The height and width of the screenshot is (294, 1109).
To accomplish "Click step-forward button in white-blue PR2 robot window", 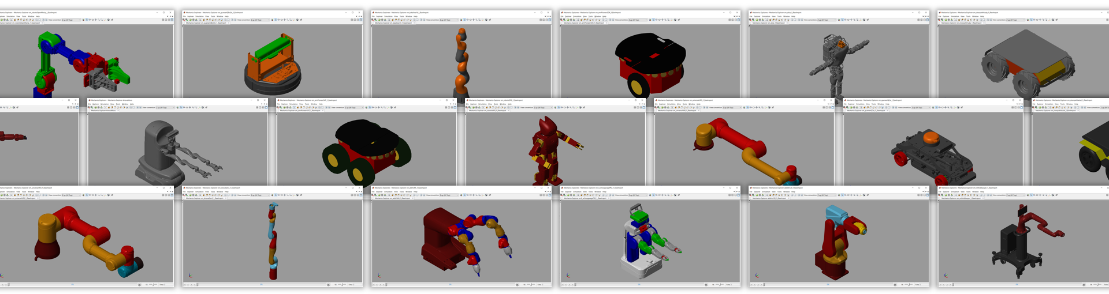I will coord(572,284).
